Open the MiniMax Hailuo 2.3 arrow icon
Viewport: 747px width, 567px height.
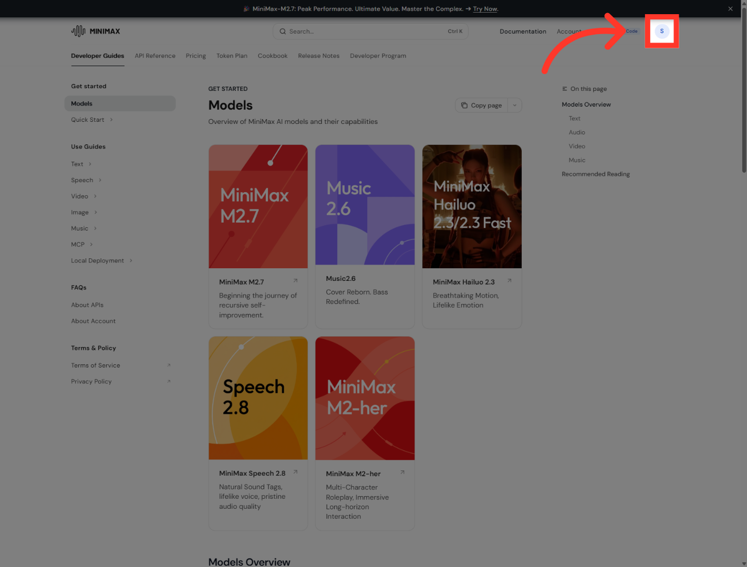[509, 280]
